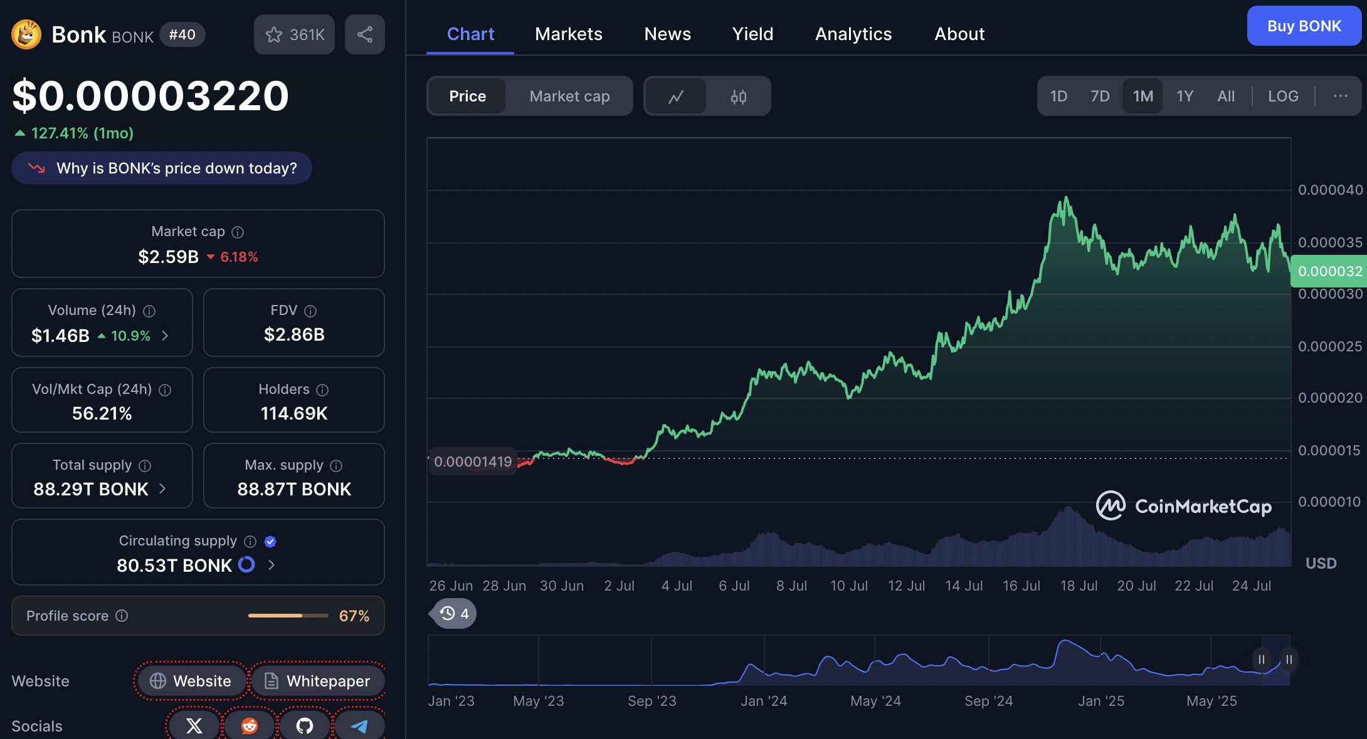1367x739 pixels.
Task: Open the Chart tab
Action: click(x=470, y=34)
